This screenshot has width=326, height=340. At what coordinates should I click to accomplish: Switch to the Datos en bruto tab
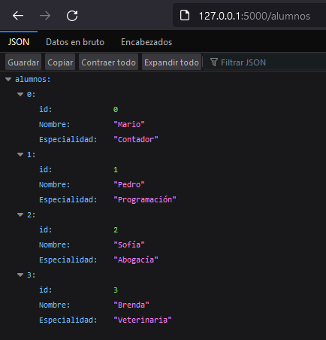pos(75,42)
